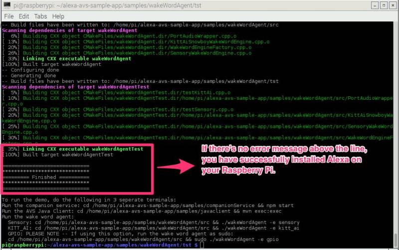Close the terminal window
Screen dimensions: 399x250
[393, 5]
